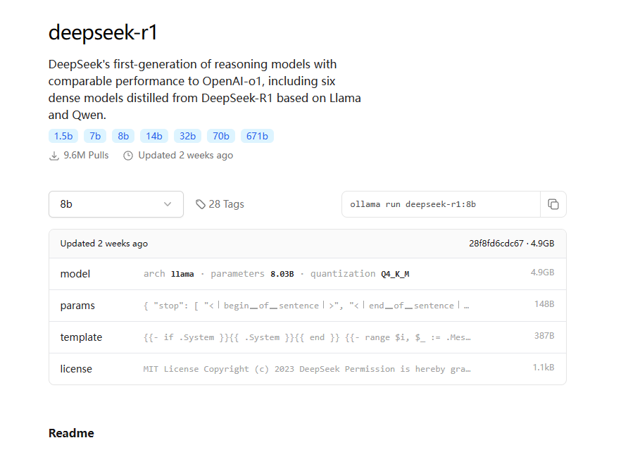The height and width of the screenshot is (476, 628).
Task: Click the 387B template size
Action: (x=544, y=336)
